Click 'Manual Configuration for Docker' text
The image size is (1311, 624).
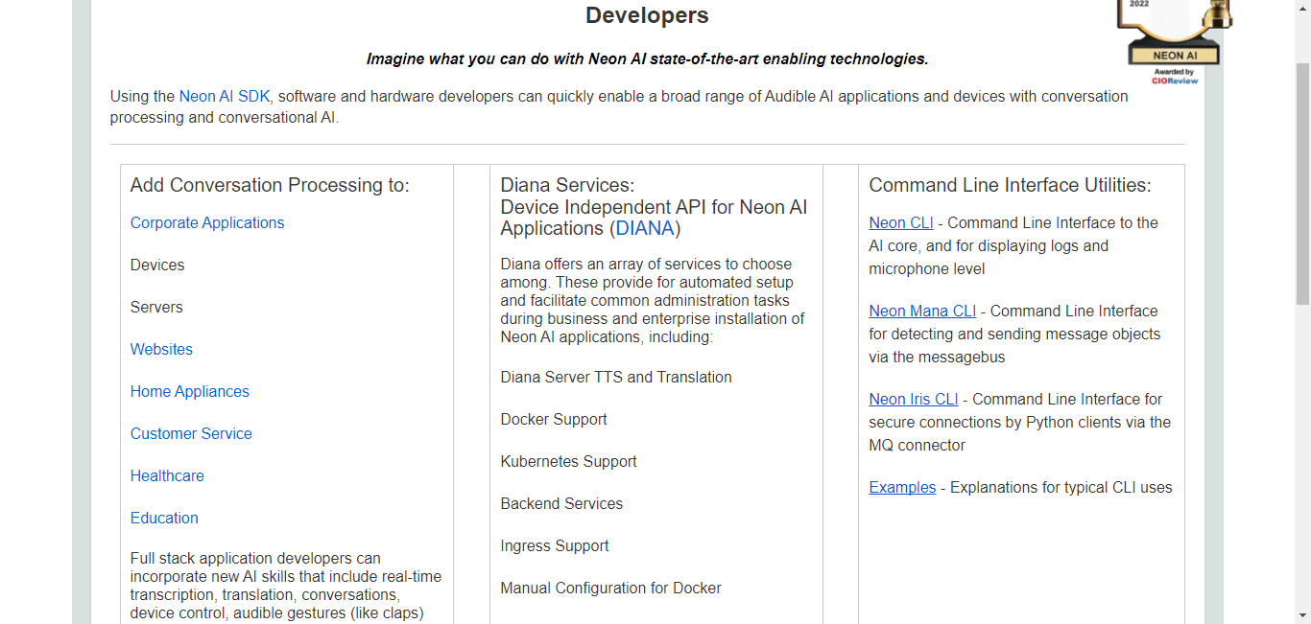tap(611, 588)
